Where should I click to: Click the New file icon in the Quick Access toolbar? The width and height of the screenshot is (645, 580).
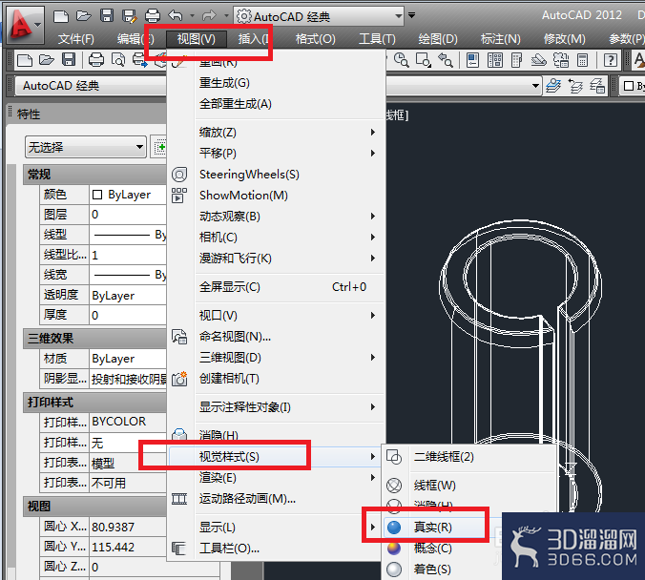(x=61, y=16)
